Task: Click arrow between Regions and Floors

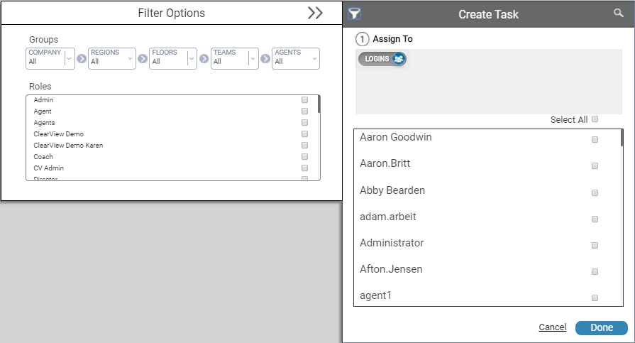Action: click(x=143, y=59)
